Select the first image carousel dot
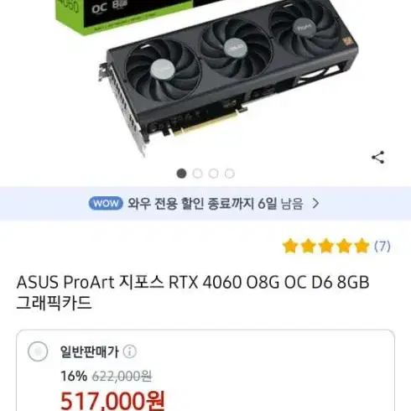 point(181,174)
